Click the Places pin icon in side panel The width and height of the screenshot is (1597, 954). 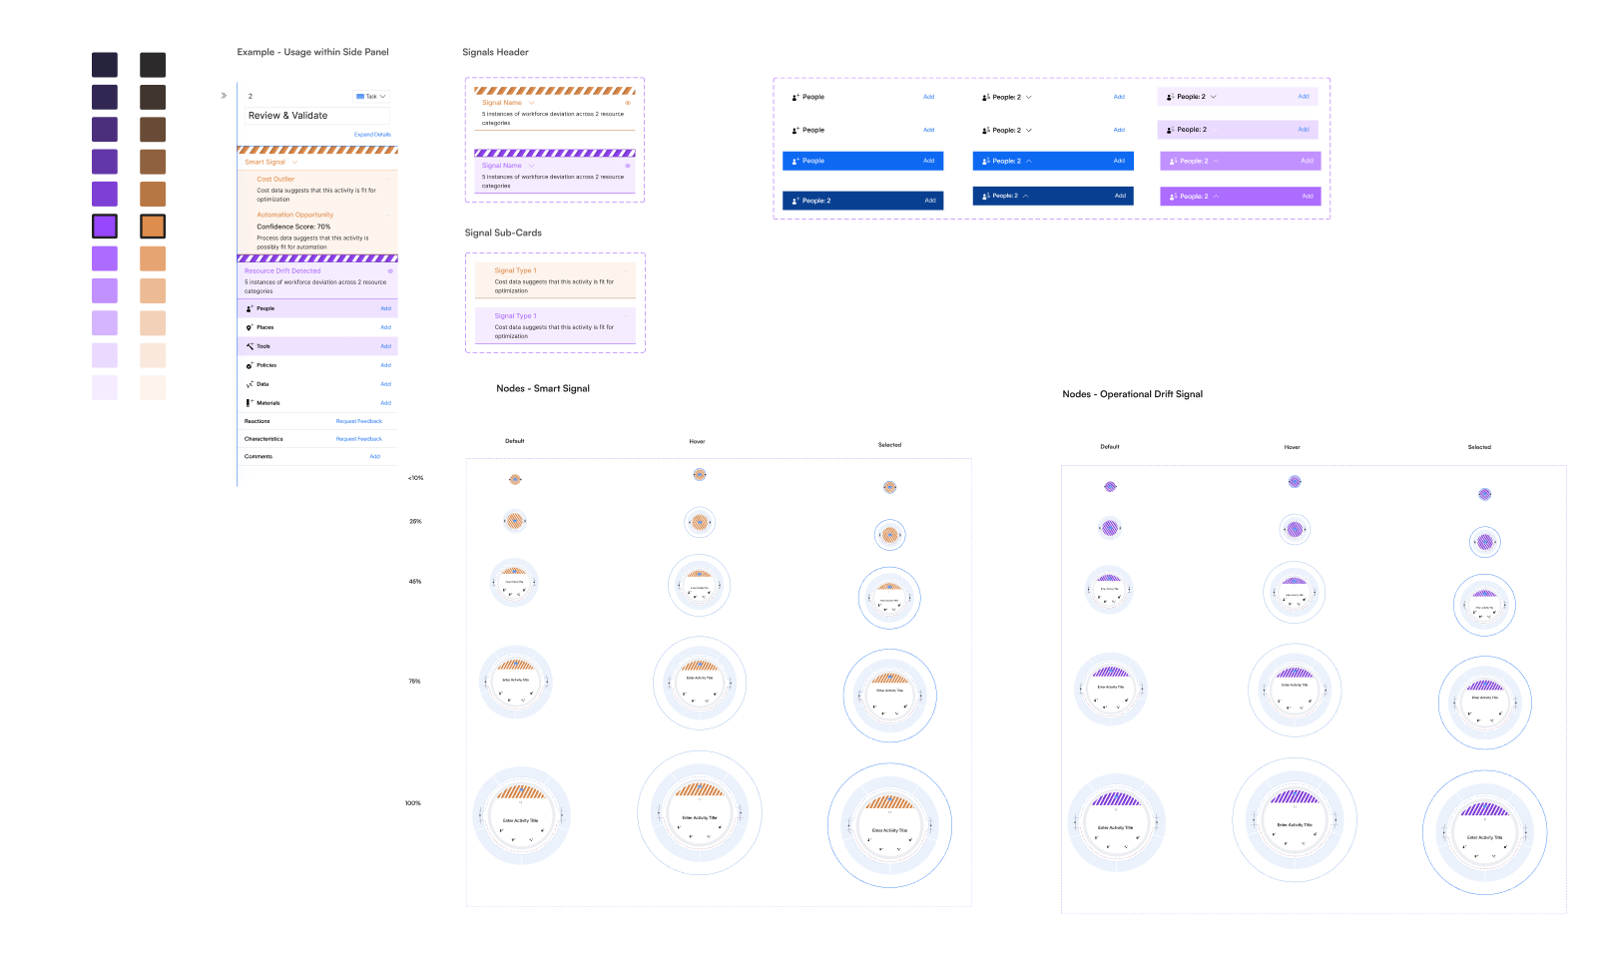250,327
